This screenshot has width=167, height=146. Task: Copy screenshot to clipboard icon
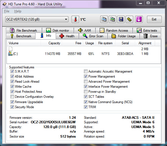(x=112, y=19)
